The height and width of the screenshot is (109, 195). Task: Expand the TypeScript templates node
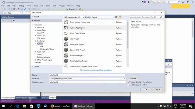tap(36, 52)
